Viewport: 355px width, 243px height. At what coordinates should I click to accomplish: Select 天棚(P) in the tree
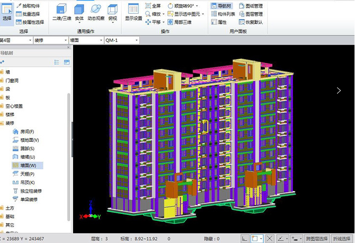coord(24,174)
